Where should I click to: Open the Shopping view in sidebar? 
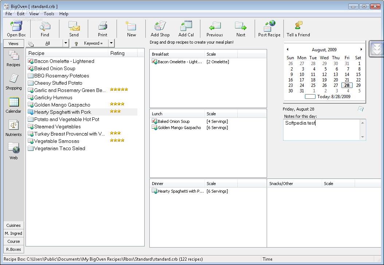13,82
